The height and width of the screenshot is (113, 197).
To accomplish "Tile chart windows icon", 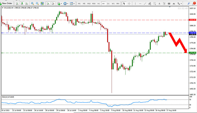I will tap(42, 4).
